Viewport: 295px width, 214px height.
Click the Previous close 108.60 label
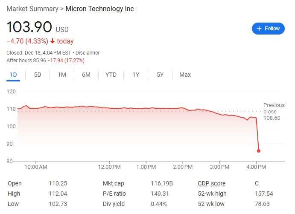coord(273,112)
